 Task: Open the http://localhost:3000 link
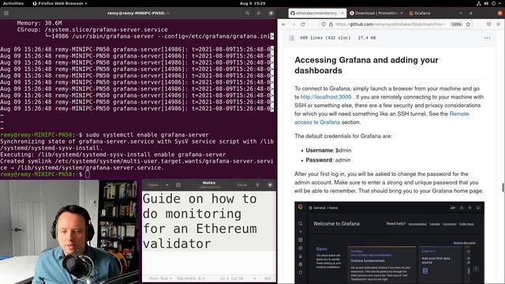pos(326,97)
